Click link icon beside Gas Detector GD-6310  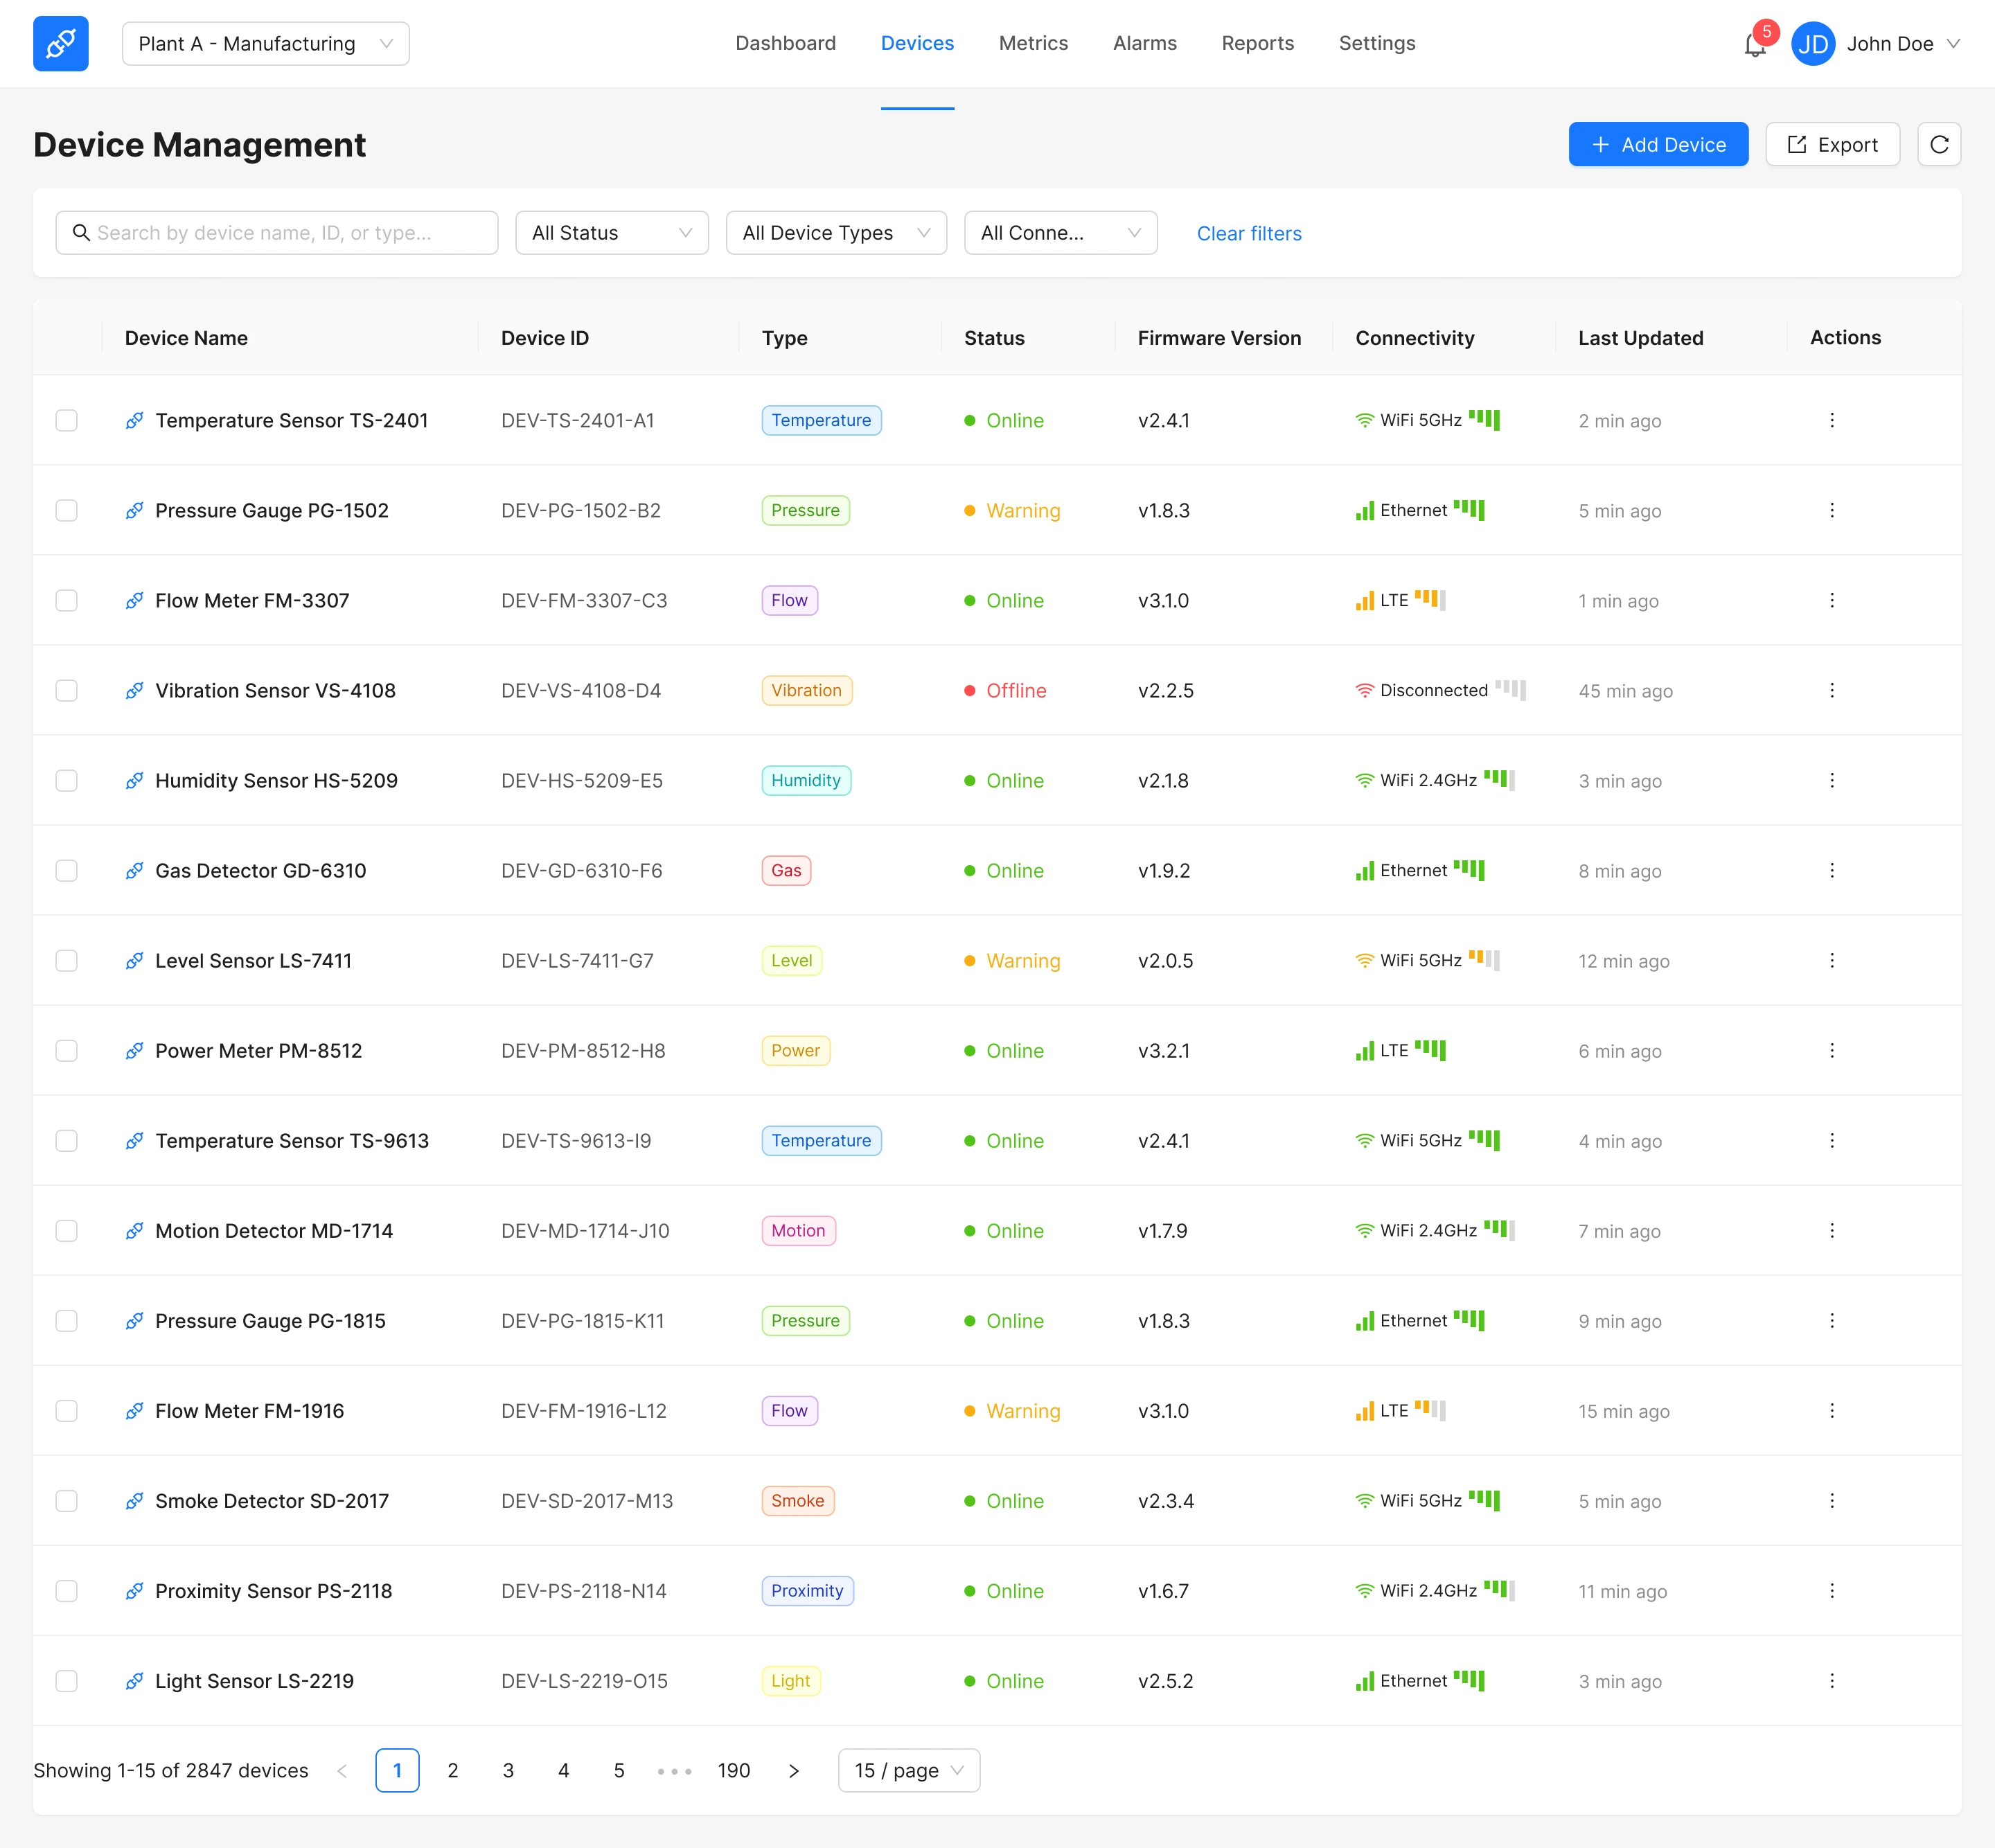(x=134, y=871)
